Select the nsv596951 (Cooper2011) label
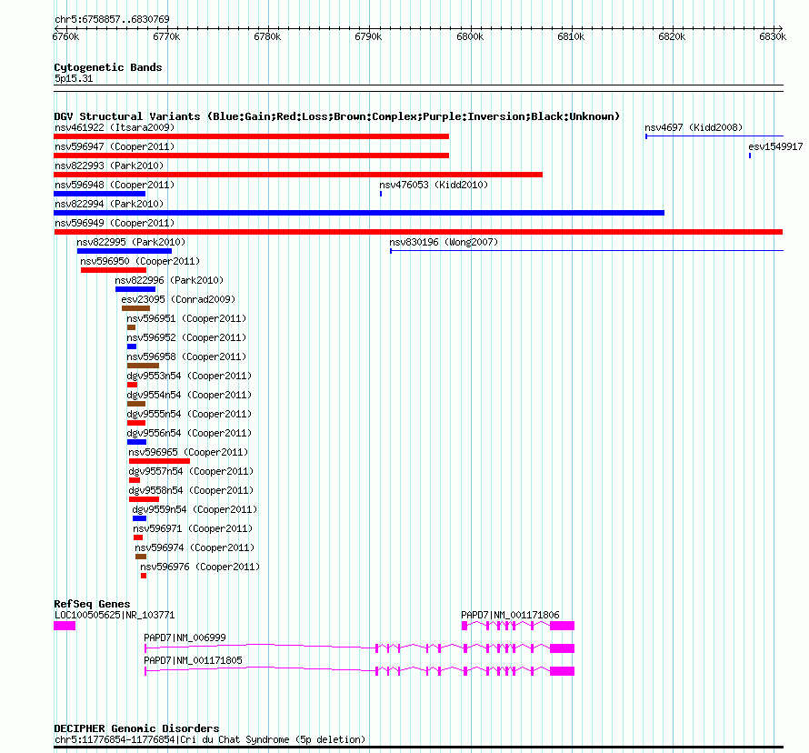 186,318
